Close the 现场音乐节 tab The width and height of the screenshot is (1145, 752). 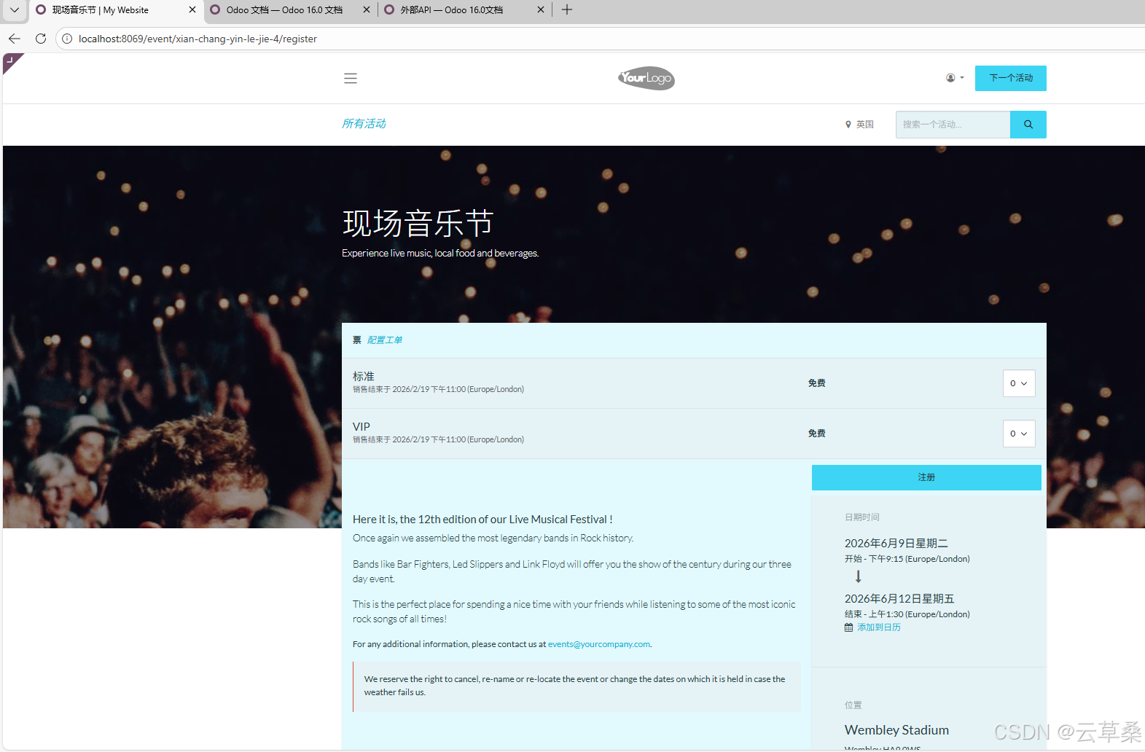tap(192, 10)
